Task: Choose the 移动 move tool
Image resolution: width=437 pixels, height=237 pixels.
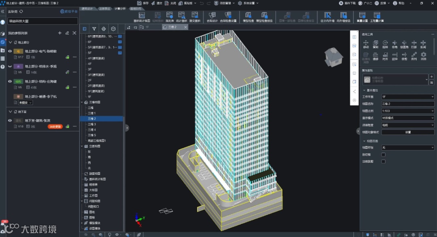Action: tap(366, 44)
